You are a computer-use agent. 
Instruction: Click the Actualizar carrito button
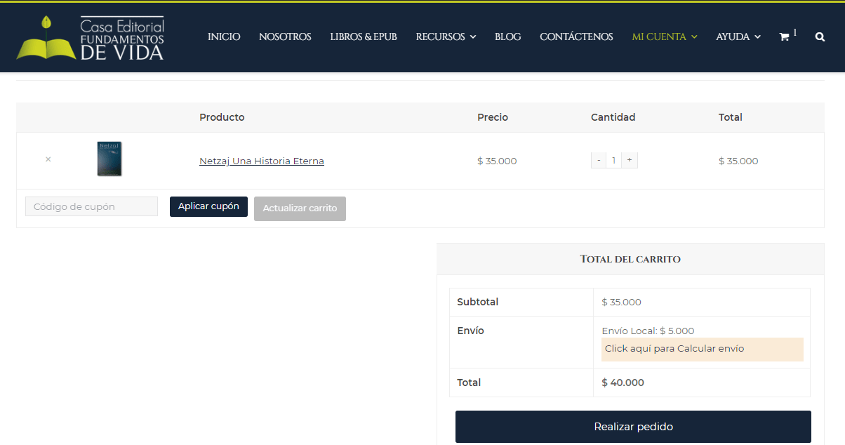point(300,208)
